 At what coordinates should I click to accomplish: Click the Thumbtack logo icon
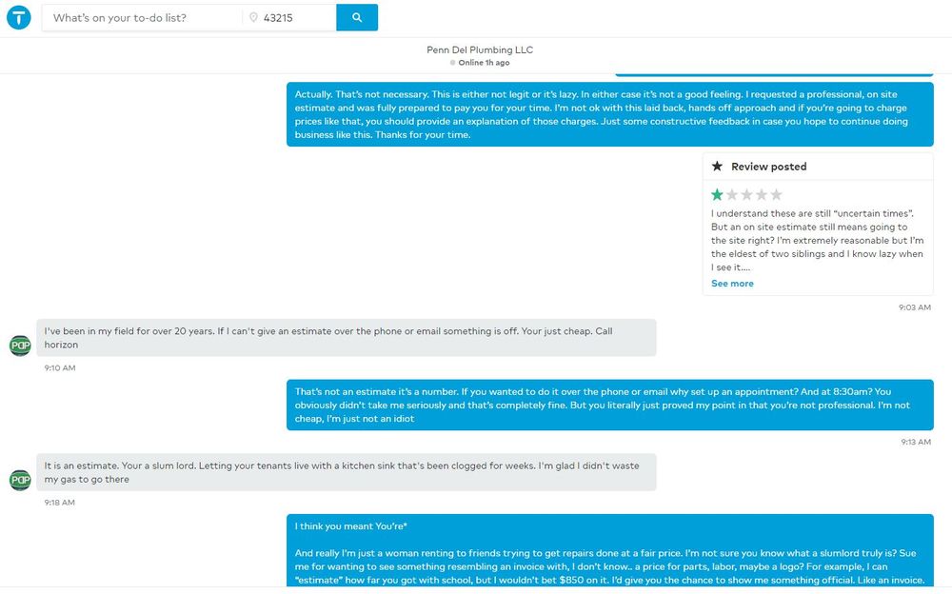(19, 17)
